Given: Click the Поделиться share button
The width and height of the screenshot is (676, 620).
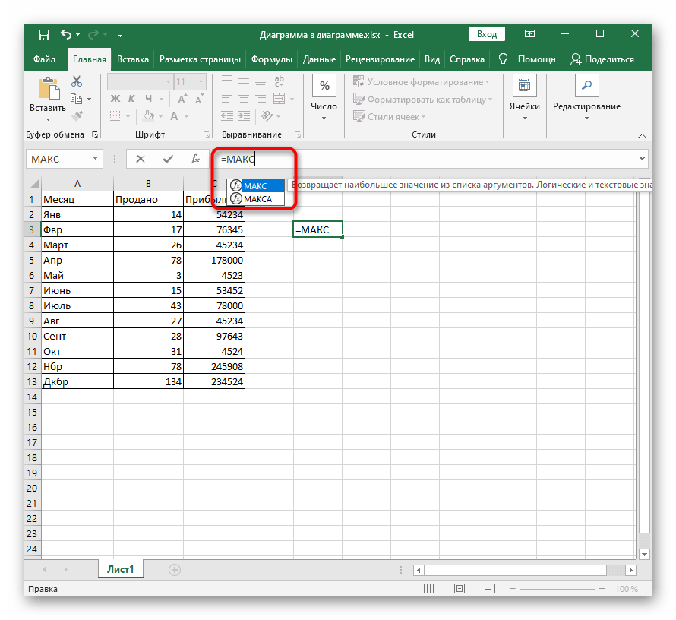Looking at the screenshot, I should (602, 59).
